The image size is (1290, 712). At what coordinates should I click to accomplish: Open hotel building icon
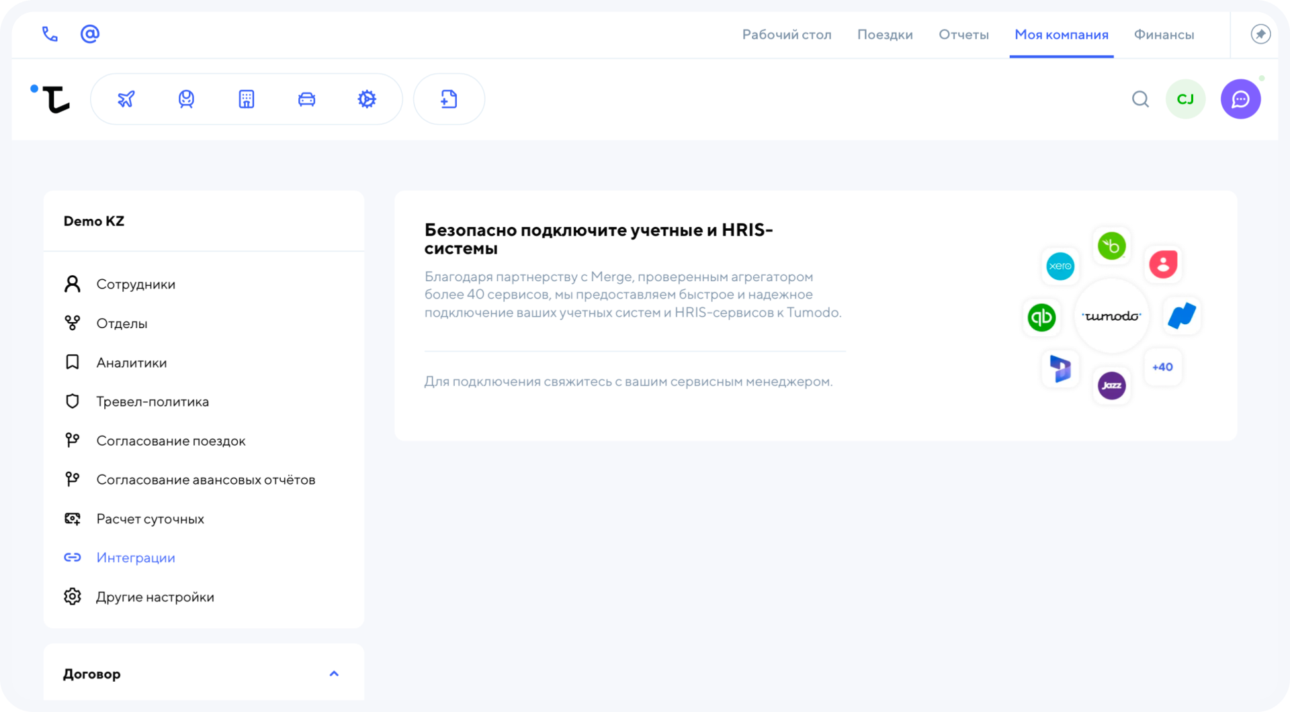pyautogui.click(x=247, y=99)
